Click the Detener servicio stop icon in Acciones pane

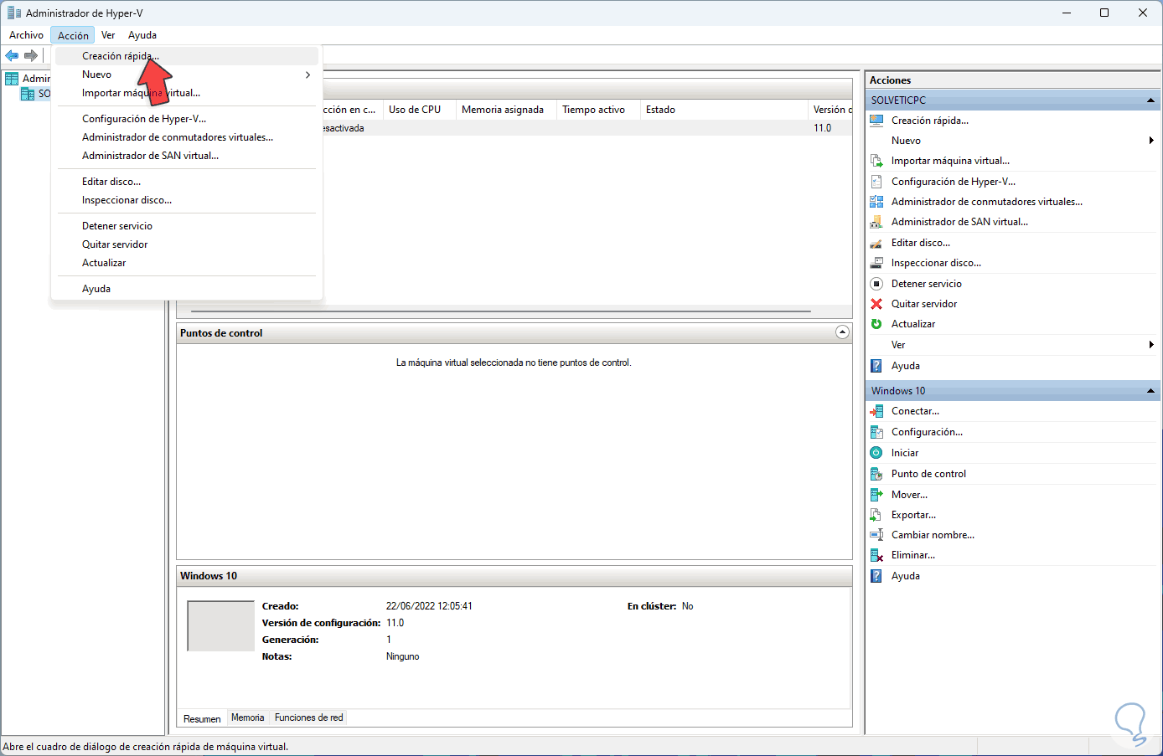876,284
